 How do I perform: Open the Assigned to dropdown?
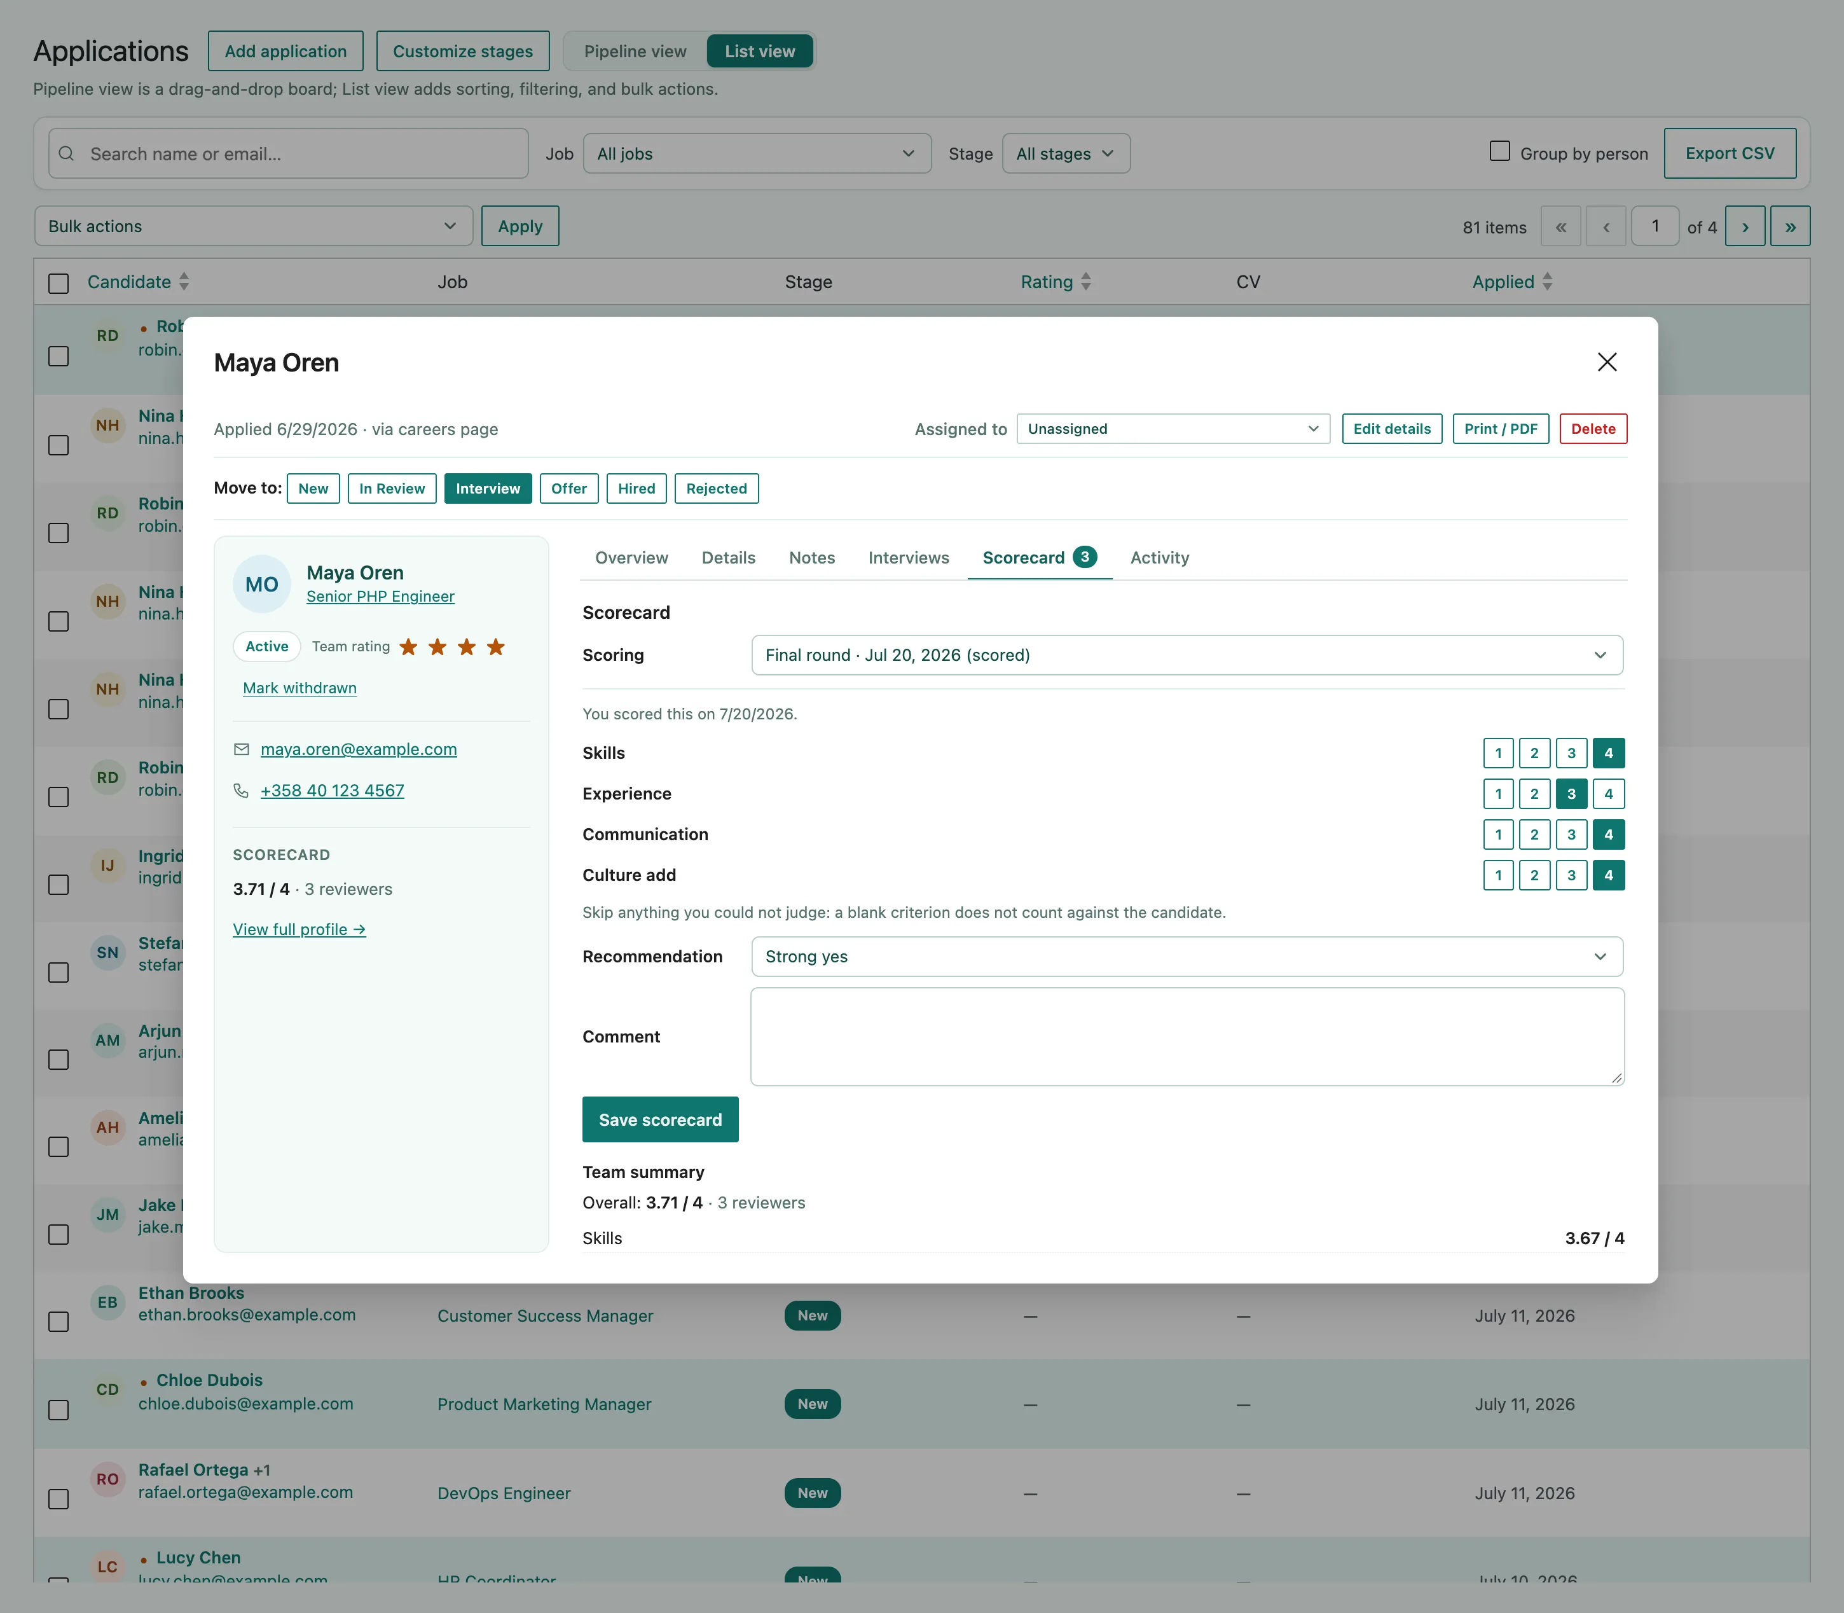[x=1173, y=429]
